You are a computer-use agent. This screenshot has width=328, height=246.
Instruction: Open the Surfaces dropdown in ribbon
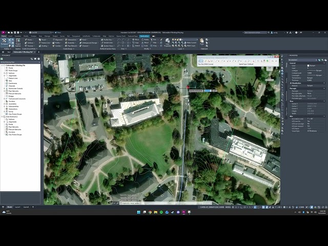(x=30, y=43)
